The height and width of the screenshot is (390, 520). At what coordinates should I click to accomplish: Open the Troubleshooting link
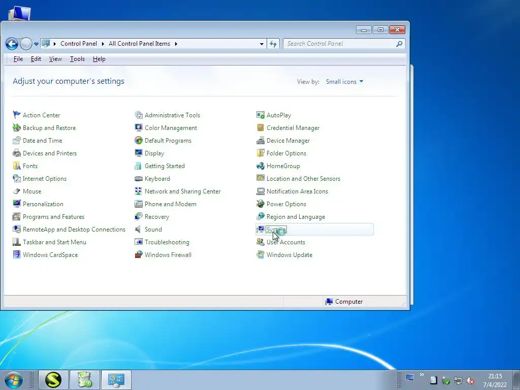click(167, 242)
